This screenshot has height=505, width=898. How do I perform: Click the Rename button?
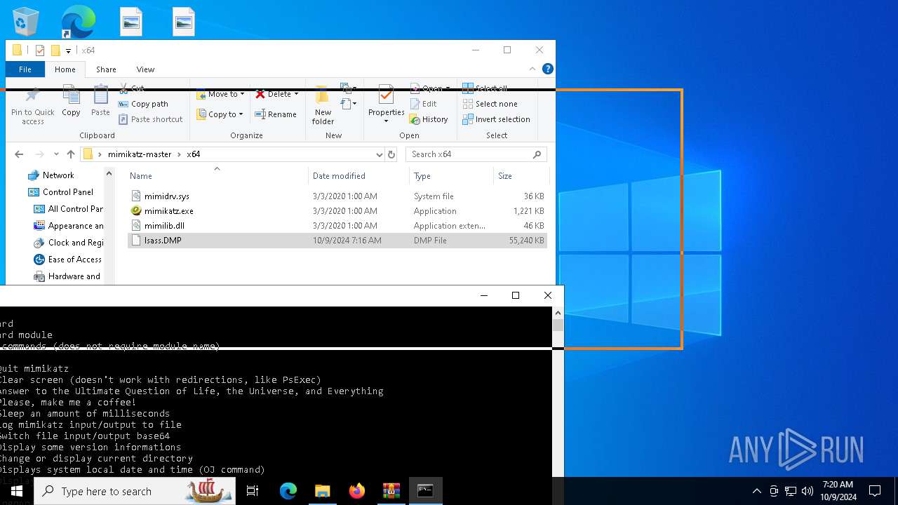pos(276,114)
